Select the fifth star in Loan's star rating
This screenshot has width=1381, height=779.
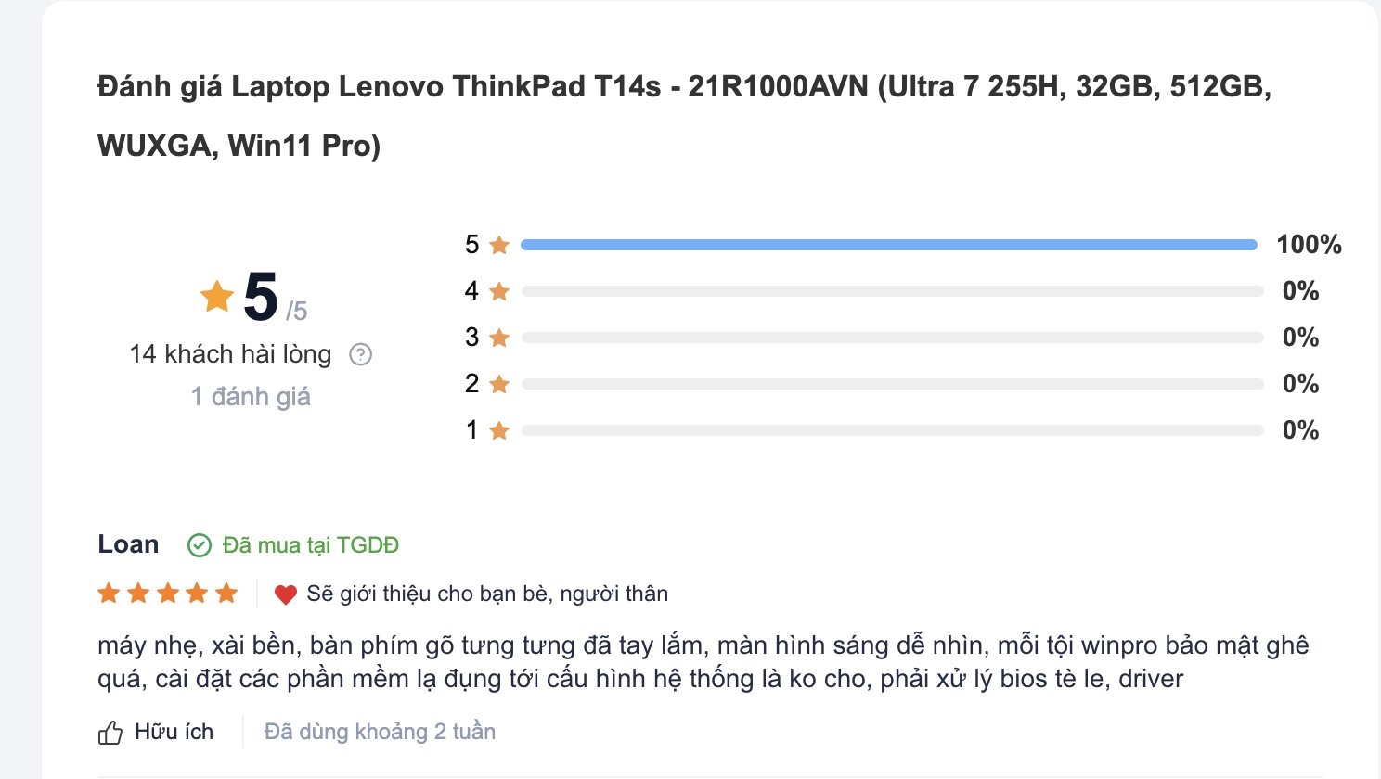tap(227, 593)
